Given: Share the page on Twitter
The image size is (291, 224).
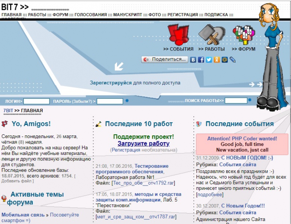Looking at the screenshot, I should point(209,60).
